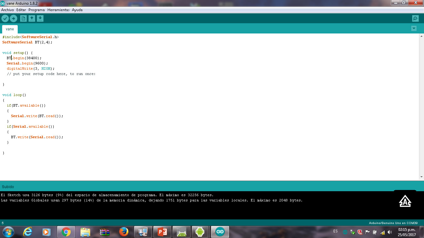Click the round globe tray icon
The image size is (424, 238).
(345, 232)
